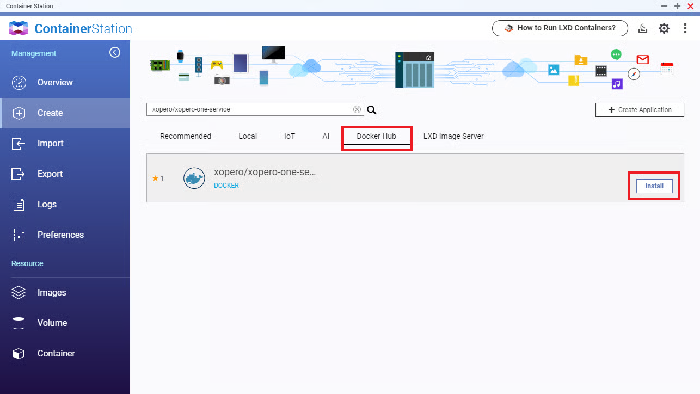
Task: Collapse the sidebar with the arrow icon
Action: point(115,52)
